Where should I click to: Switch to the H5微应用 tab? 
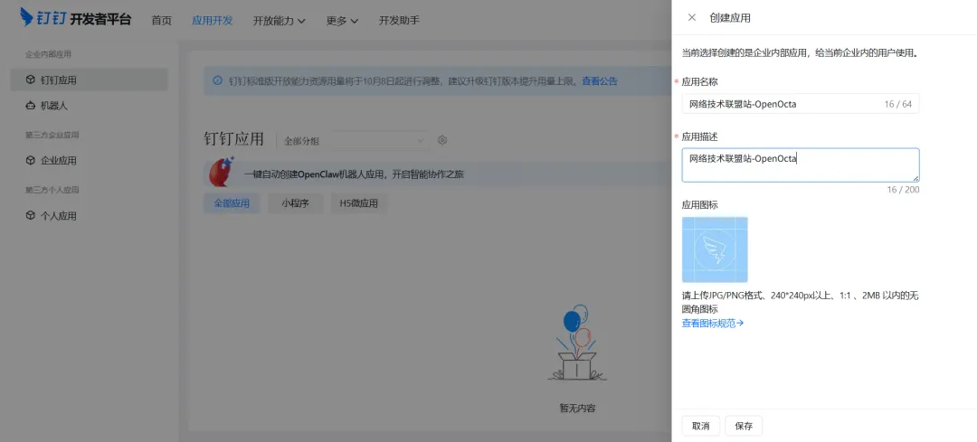click(x=358, y=203)
